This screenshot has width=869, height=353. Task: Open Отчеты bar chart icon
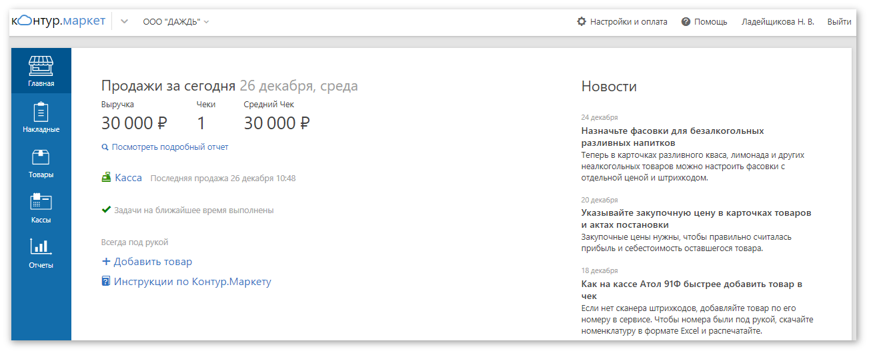pos(41,248)
